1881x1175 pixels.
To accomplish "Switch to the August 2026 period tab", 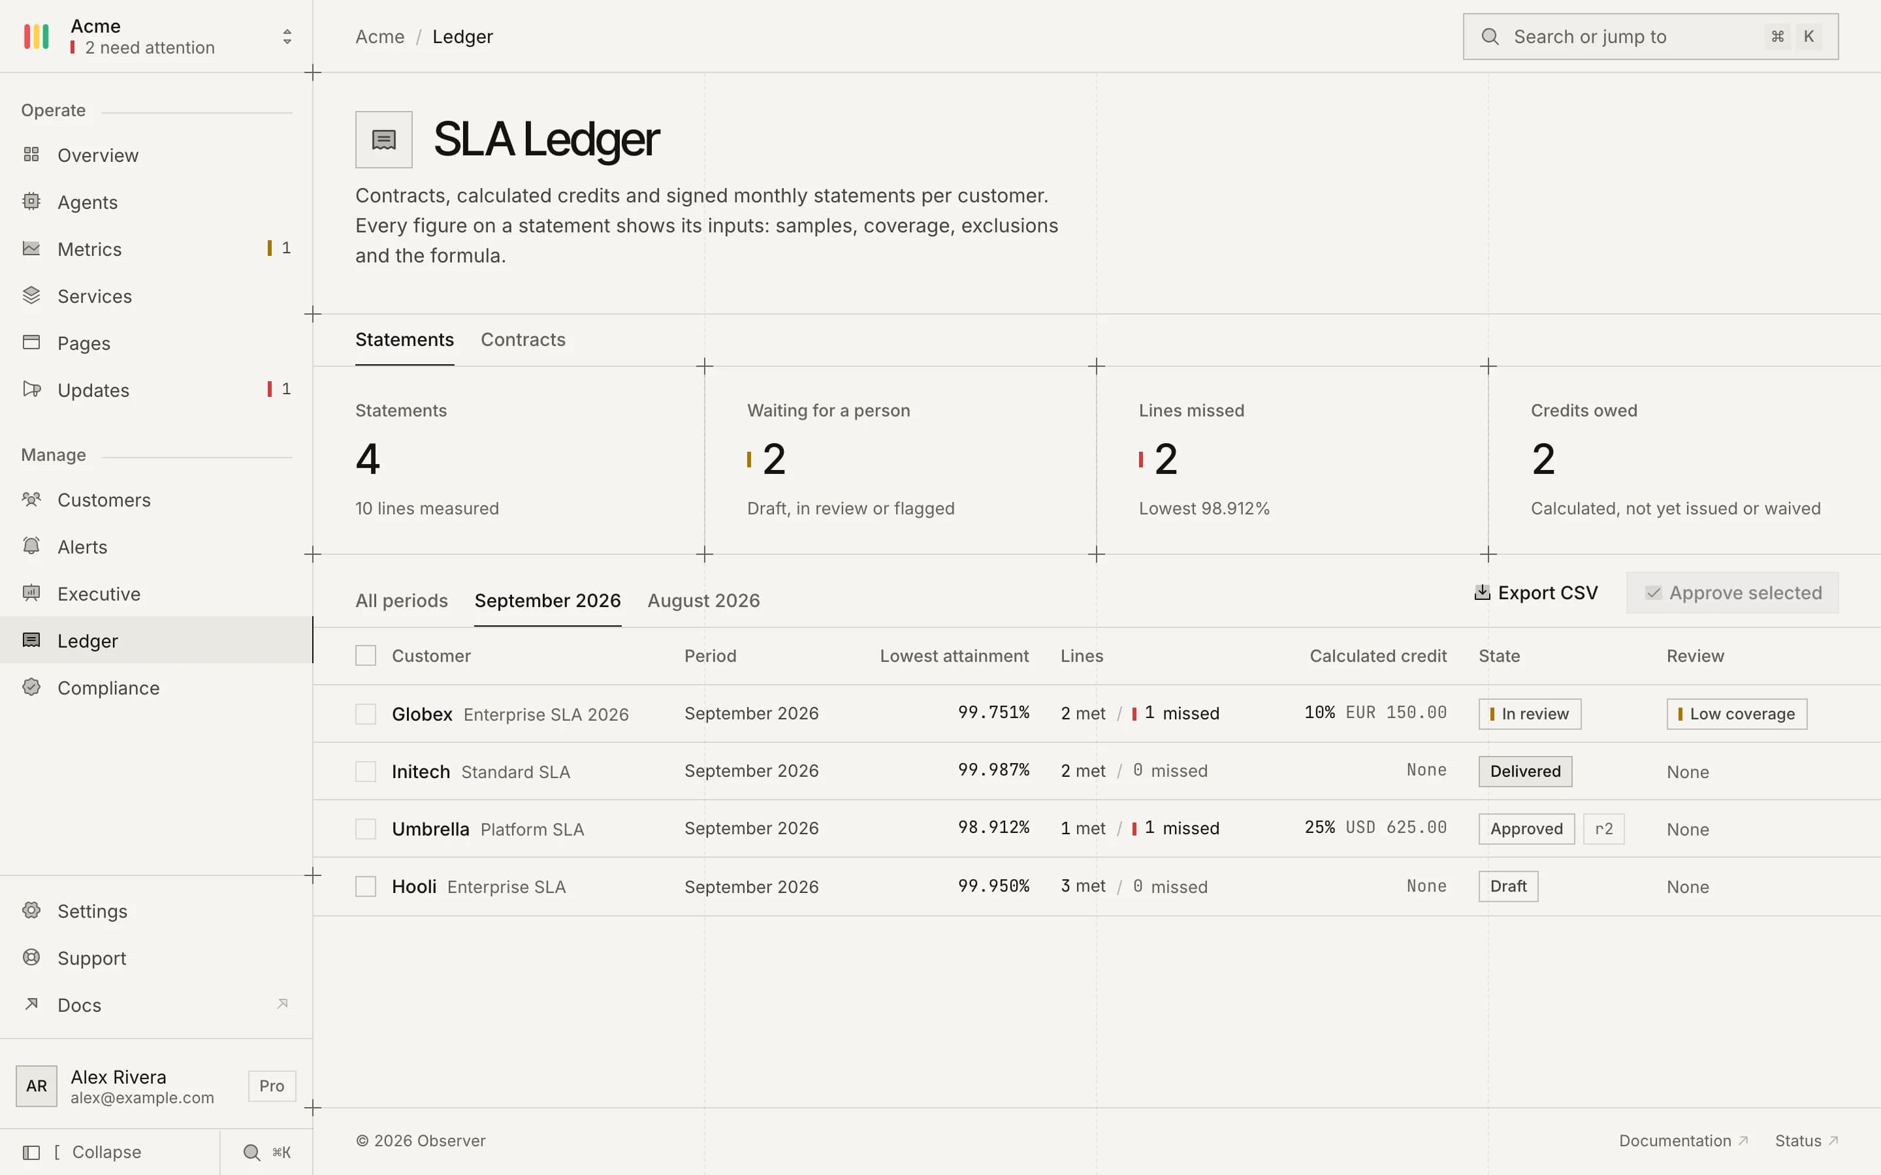I will (703, 601).
